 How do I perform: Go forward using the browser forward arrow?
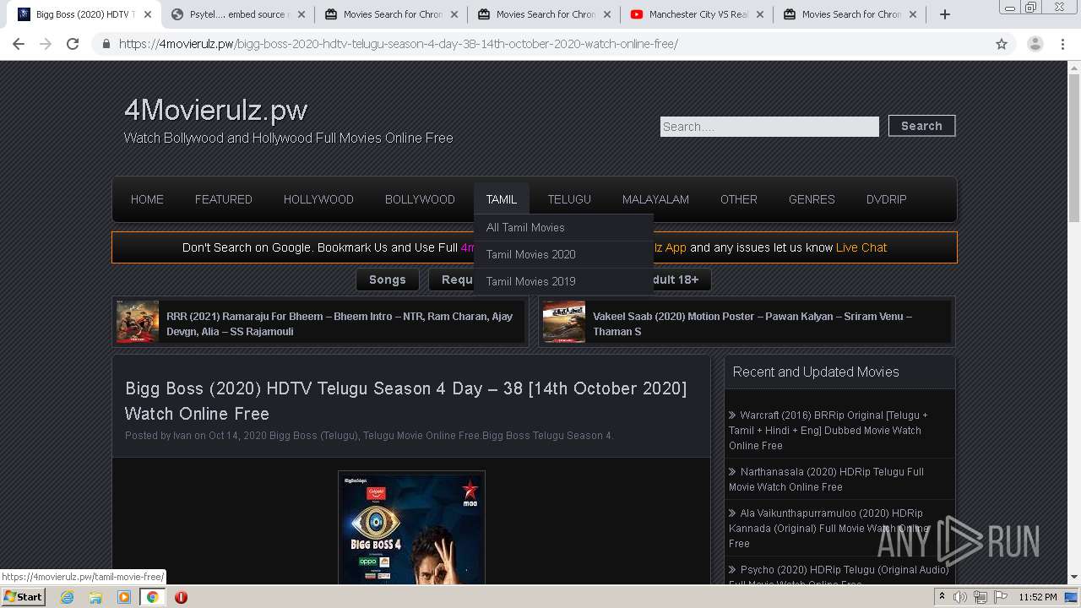click(x=46, y=44)
